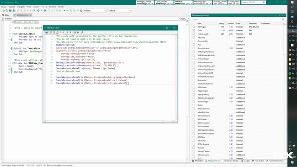Click the redo arrow in Manifest Editor toolbar

tap(64, 32)
